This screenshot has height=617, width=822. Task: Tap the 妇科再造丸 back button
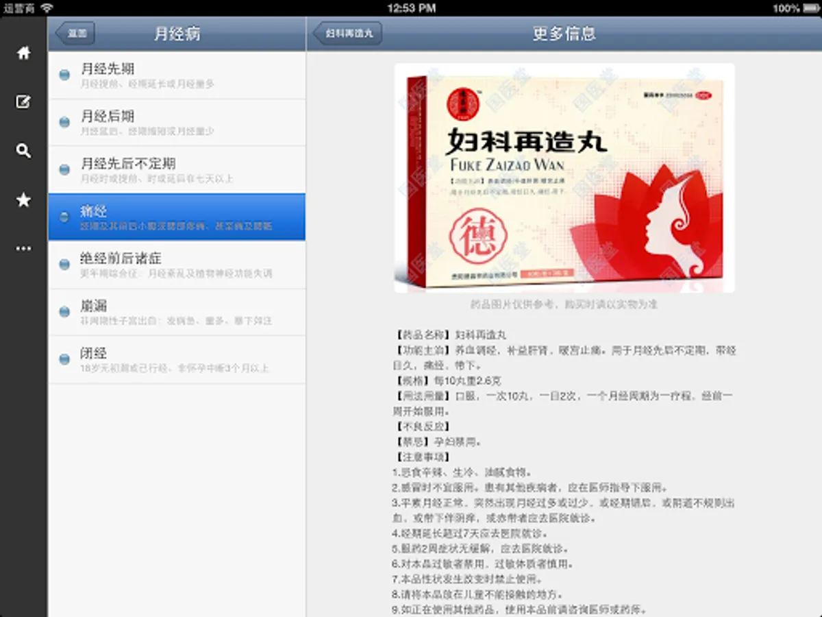(348, 34)
